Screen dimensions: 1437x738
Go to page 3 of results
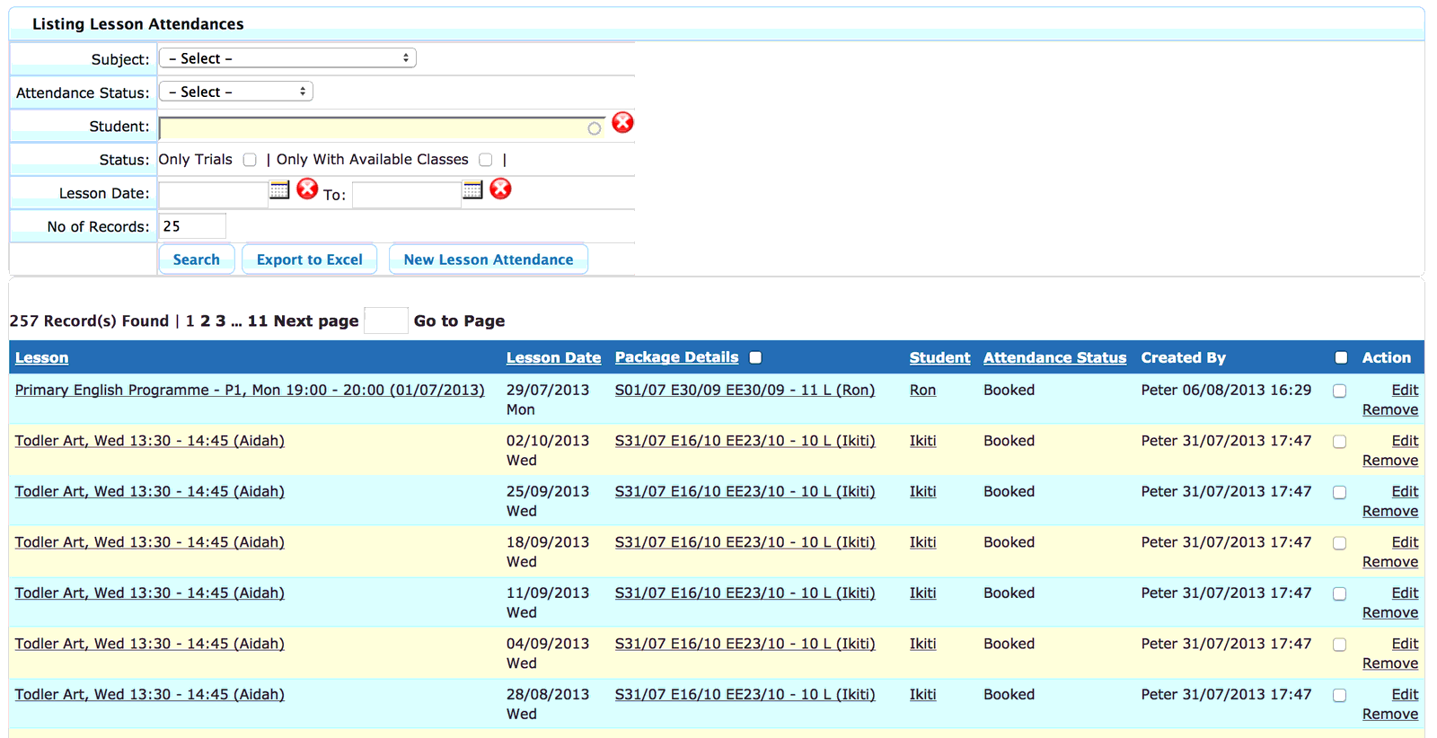[x=221, y=321]
